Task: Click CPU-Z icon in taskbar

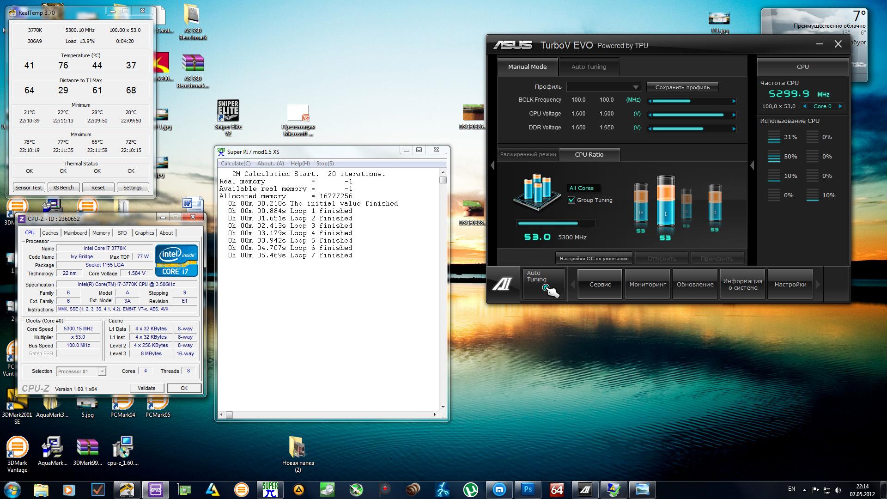Action: [x=156, y=490]
